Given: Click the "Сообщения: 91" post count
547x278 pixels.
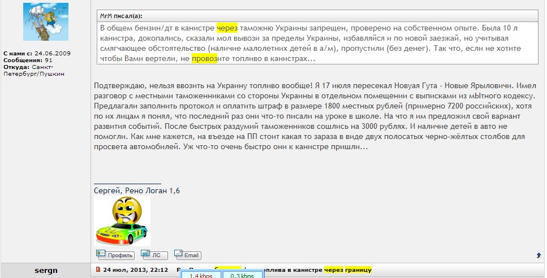Looking at the screenshot, I should pyautogui.click(x=28, y=60).
